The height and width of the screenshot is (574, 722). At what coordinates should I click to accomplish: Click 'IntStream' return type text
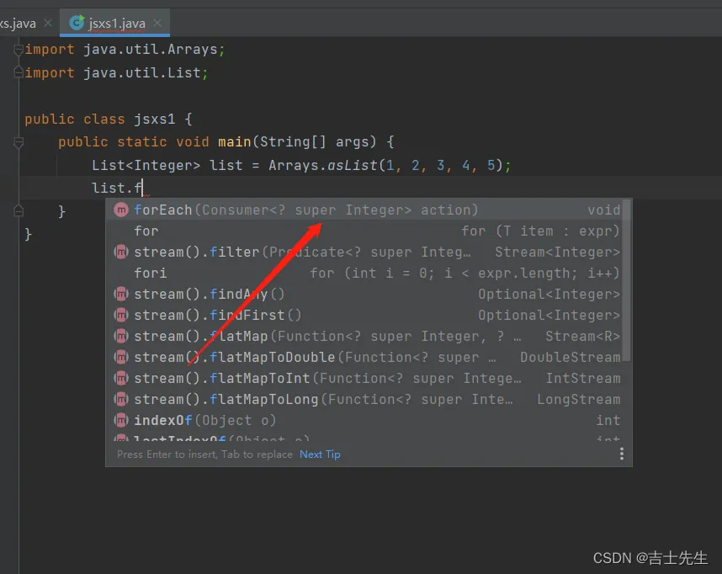pyautogui.click(x=583, y=378)
